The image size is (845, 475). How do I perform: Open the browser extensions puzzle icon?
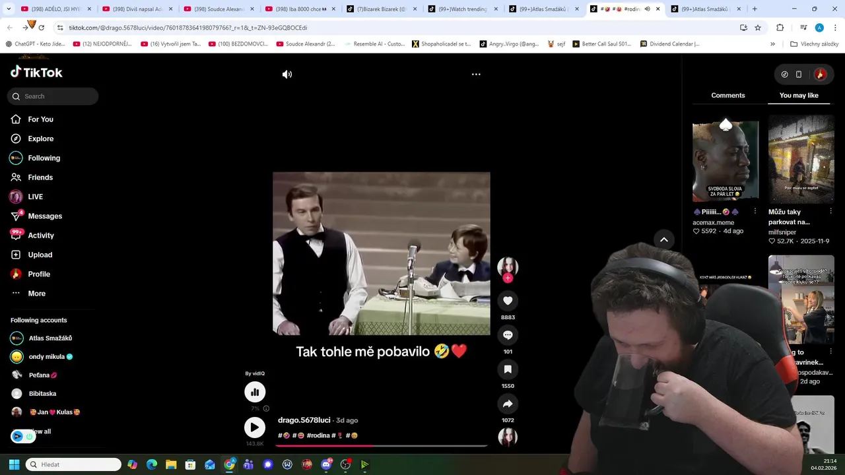[780, 28]
